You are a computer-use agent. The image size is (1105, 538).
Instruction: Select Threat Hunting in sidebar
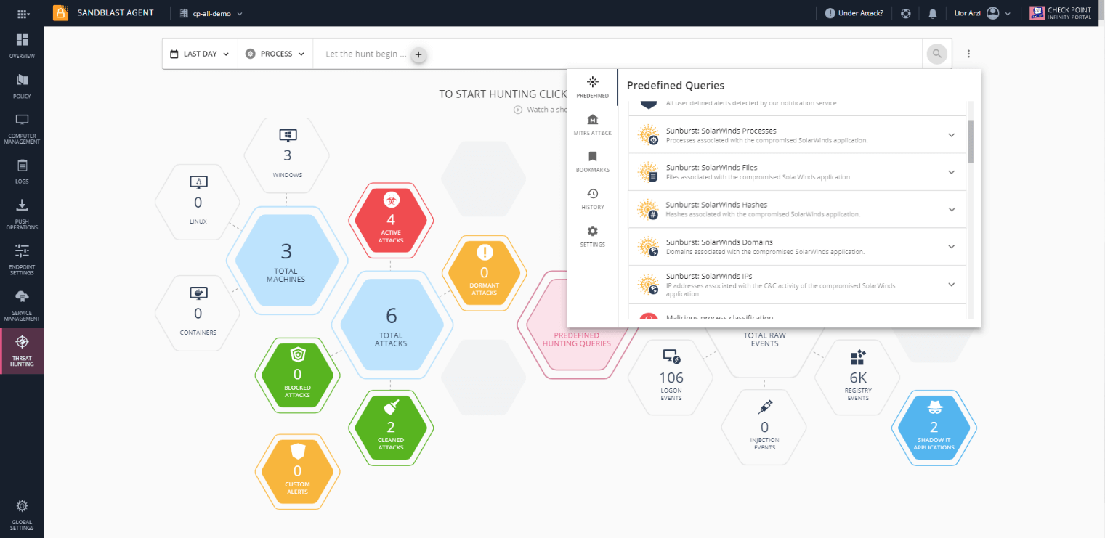click(22, 351)
